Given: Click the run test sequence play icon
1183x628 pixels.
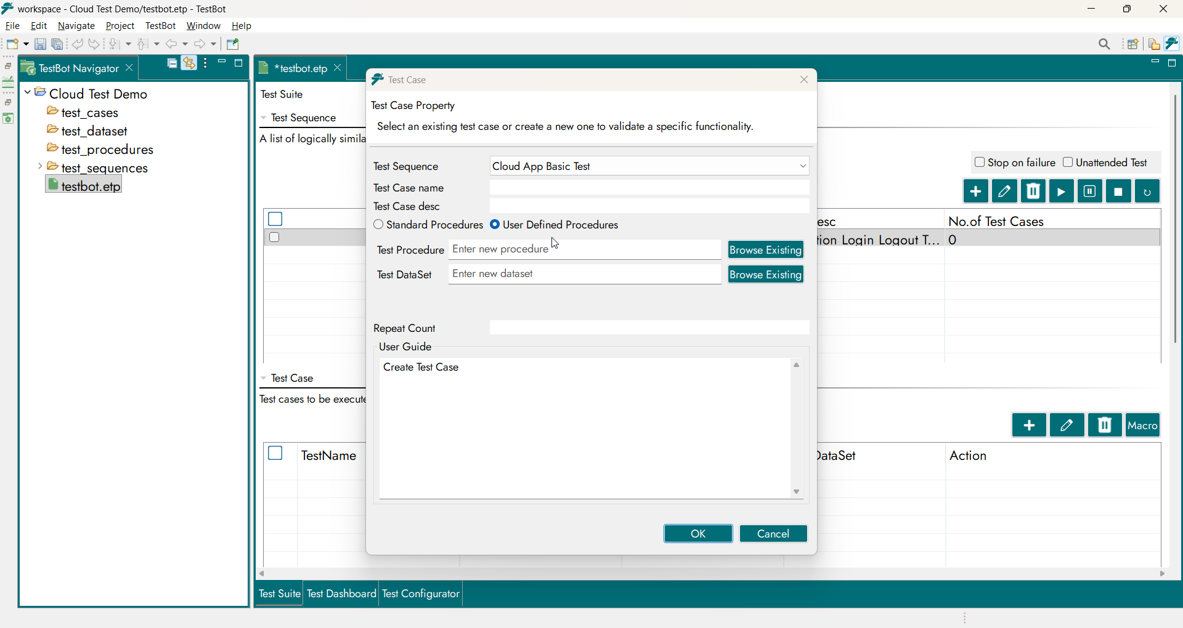Looking at the screenshot, I should point(1061,191).
